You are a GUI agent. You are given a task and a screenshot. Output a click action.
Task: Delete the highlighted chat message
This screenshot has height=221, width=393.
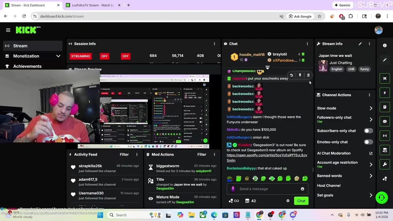coord(309,75)
